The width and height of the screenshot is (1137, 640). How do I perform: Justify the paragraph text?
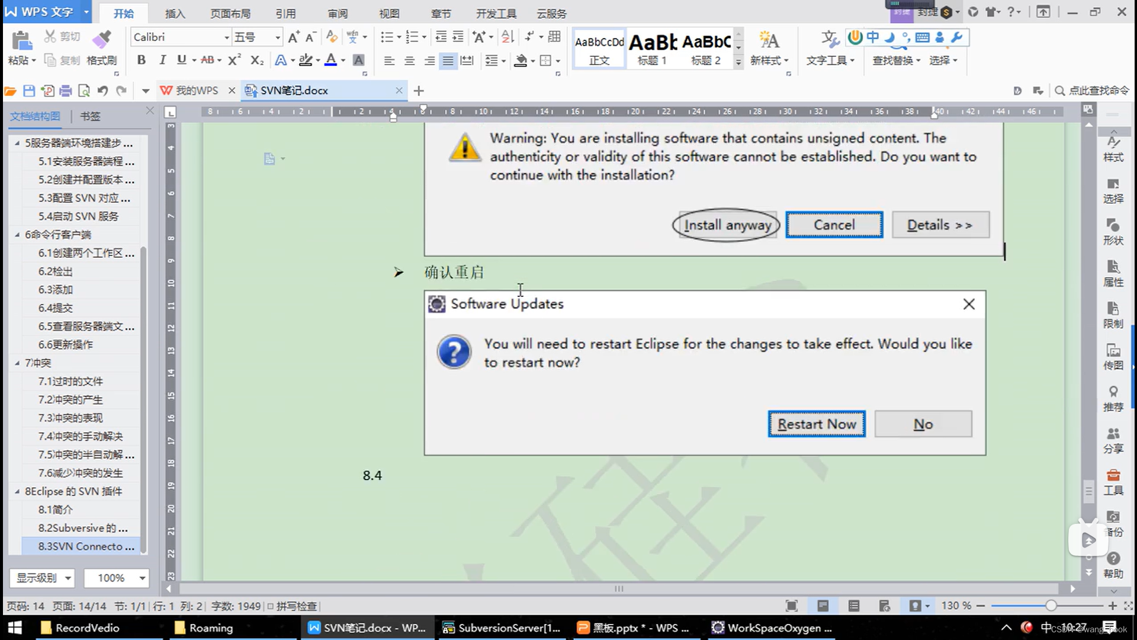[x=448, y=60]
